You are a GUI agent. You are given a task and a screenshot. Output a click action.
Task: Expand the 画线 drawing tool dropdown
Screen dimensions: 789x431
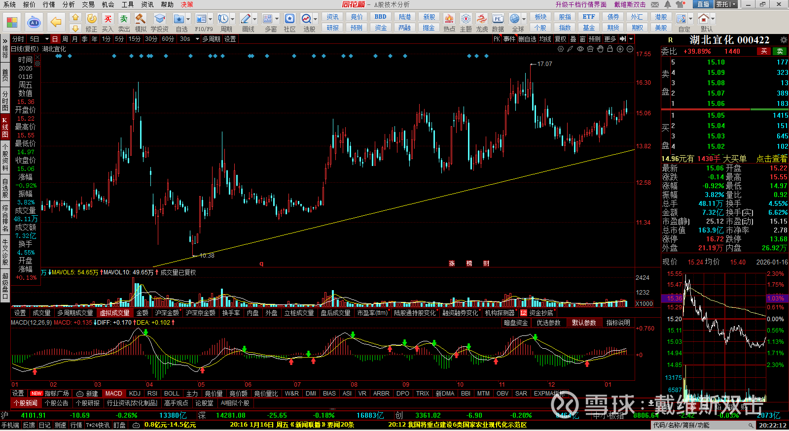click(x=255, y=19)
